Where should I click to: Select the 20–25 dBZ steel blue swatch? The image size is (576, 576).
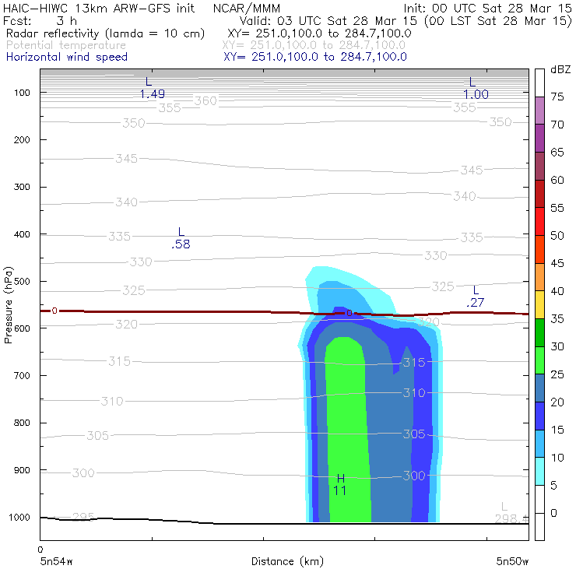(539, 388)
